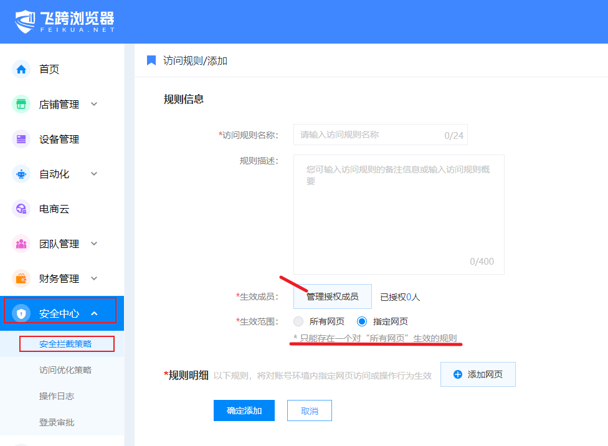
Task: Open 操作日志 in the sidebar
Action: tap(57, 396)
